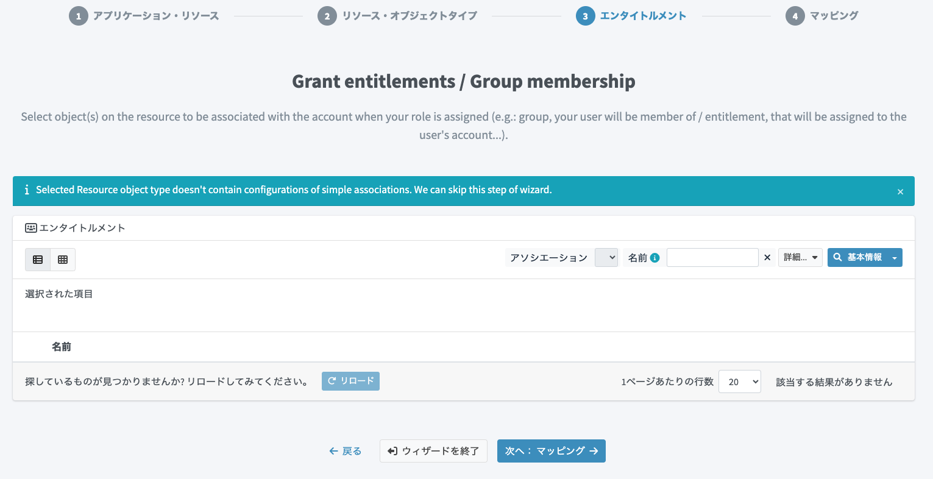This screenshot has height=479, width=933.
Task: Switch to the list view icon
Action: [x=38, y=260]
